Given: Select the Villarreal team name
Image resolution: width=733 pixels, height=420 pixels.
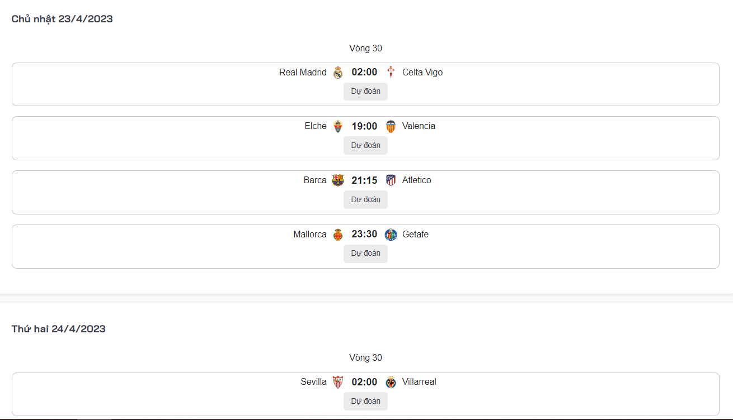Looking at the screenshot, I should pyautogui.click(x=419, y=382).
